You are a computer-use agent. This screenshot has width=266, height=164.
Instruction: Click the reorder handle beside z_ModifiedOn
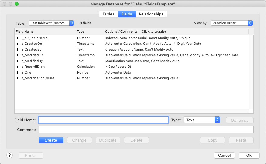pyautogui.click(x=18, y=55)
